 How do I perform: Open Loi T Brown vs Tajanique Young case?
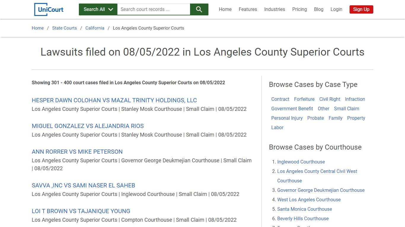coord(81,211)
